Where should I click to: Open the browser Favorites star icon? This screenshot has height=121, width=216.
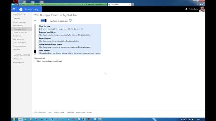pos(200,4)
